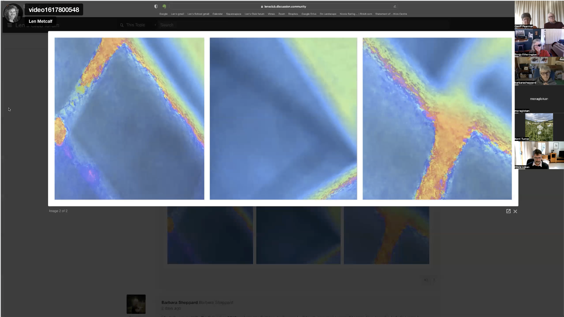Viewport: 564px width, 317px height.
Task: Open the Nicola Spring Rinkit.com bookmark
Action: click(x=356, y=14)
